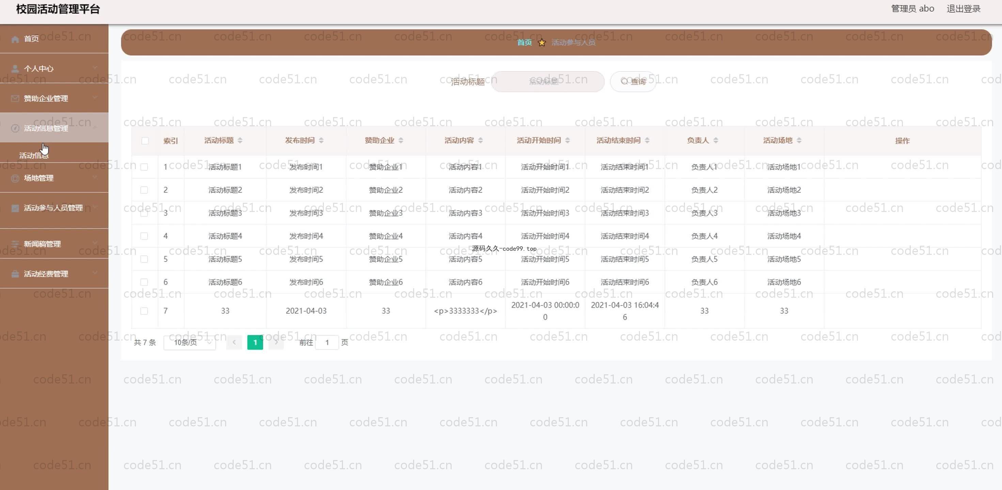Click 活动参与人员 breadcrumb text
1002x490 pixels.
coord(573,42)
